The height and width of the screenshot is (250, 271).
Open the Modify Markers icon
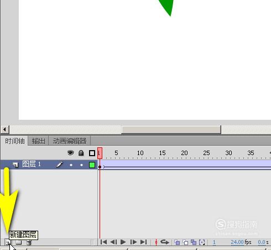(x=202, y=242)
